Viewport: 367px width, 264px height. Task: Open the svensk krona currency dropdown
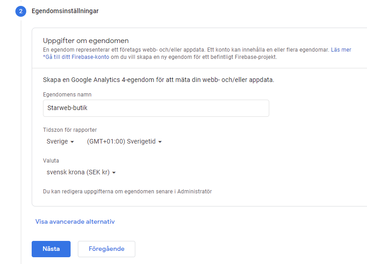pos(81,173)
